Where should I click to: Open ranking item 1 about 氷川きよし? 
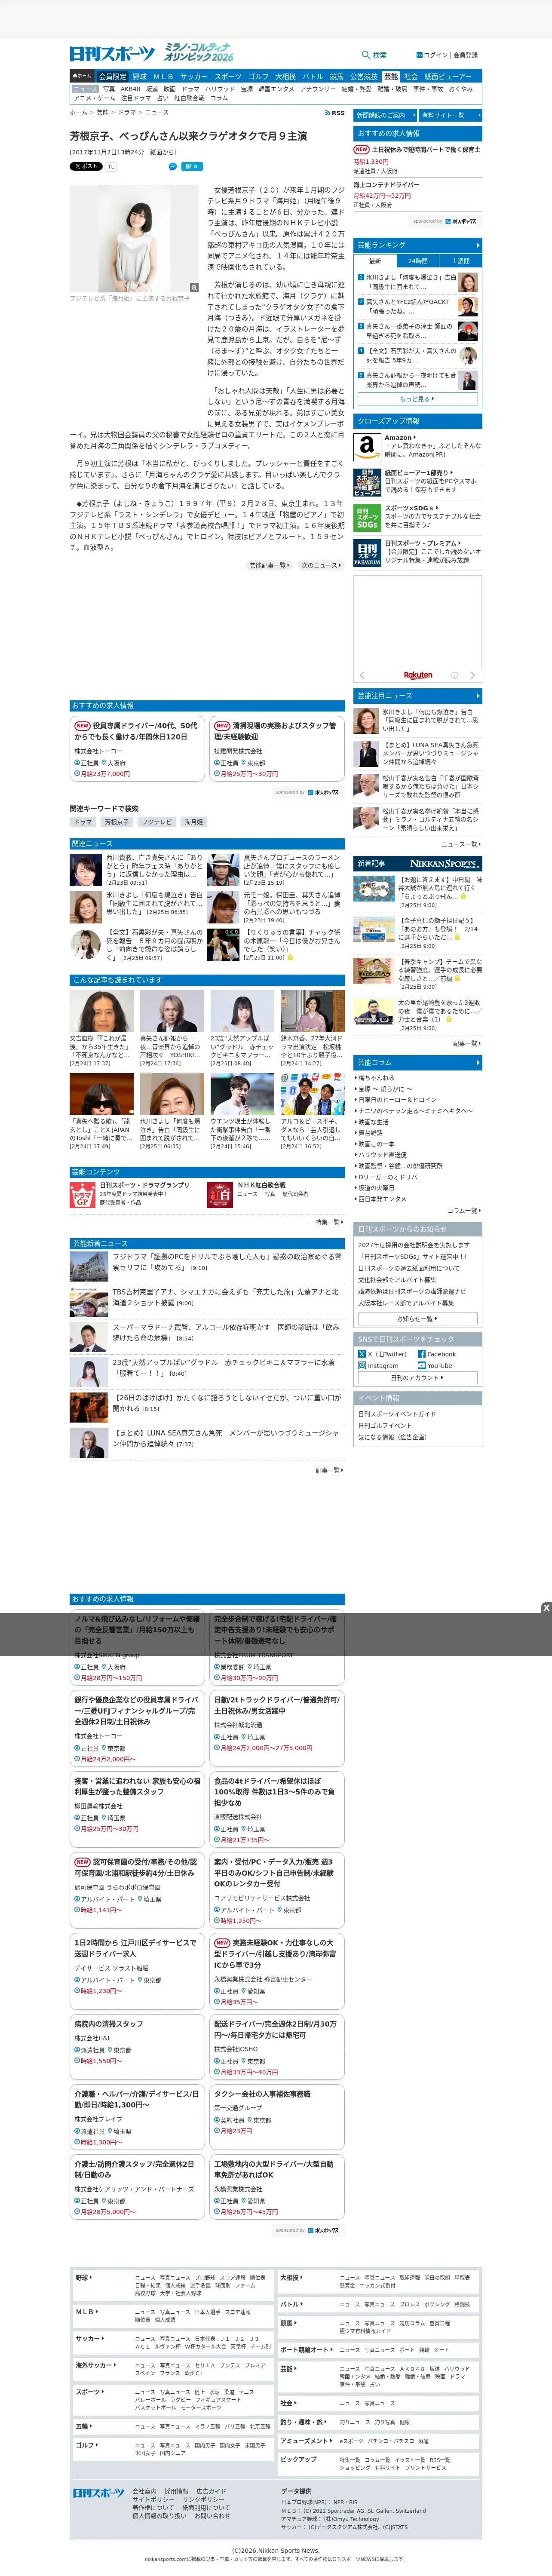[410, 282]
